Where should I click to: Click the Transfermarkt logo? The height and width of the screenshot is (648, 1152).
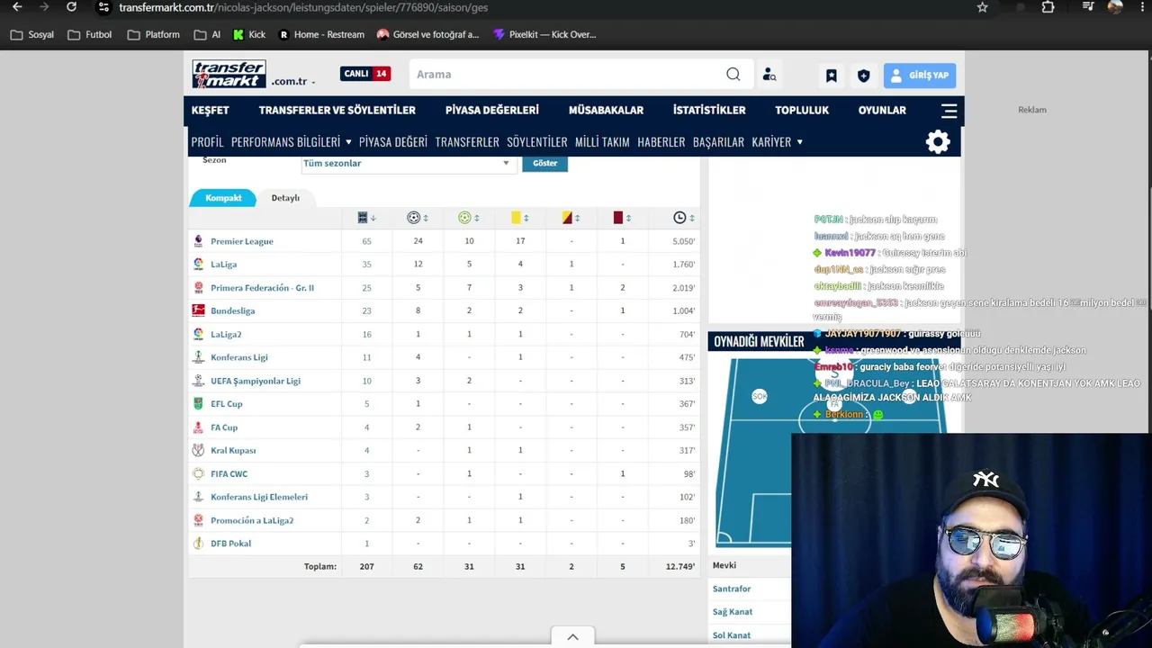pyautogui.click(x=229, y=74)
